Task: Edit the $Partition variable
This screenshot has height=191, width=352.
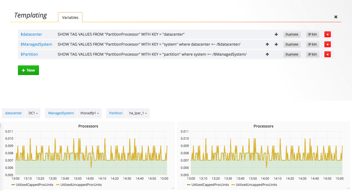Action: click(312, 54)
